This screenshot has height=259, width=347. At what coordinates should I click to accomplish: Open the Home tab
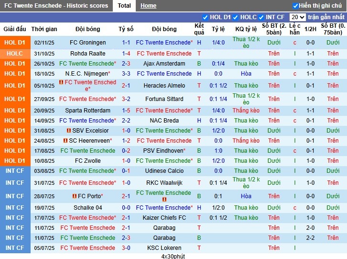[x=148, y=6]
